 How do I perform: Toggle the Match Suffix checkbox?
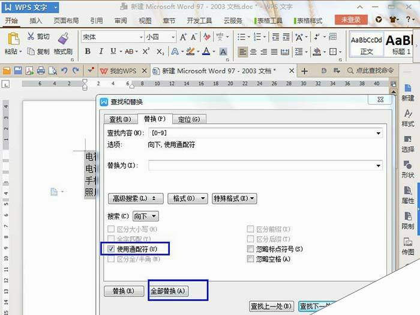(x=250, y=239)
